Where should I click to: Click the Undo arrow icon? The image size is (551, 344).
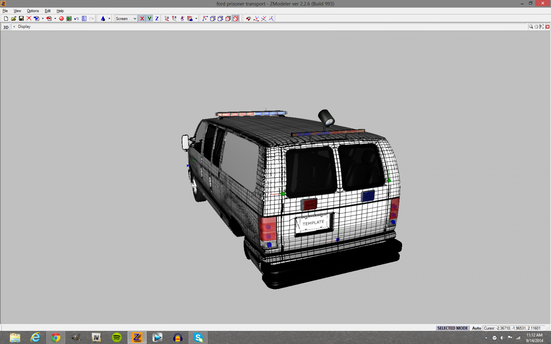(x=76, y=19)
